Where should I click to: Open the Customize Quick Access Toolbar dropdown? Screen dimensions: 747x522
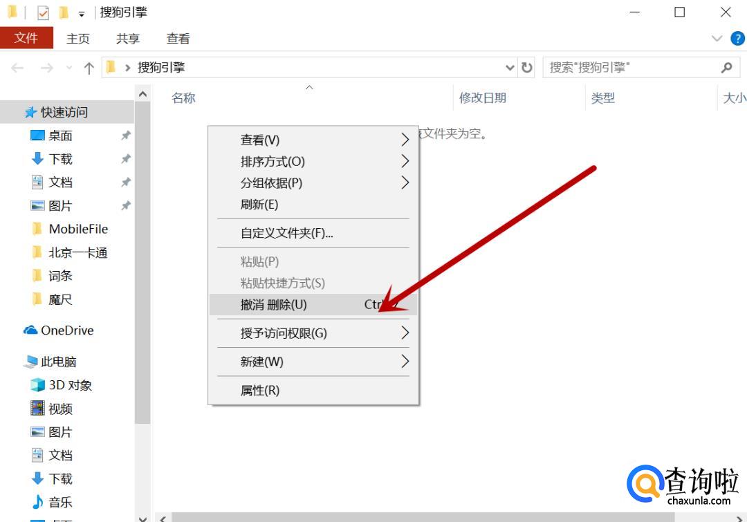82,14
